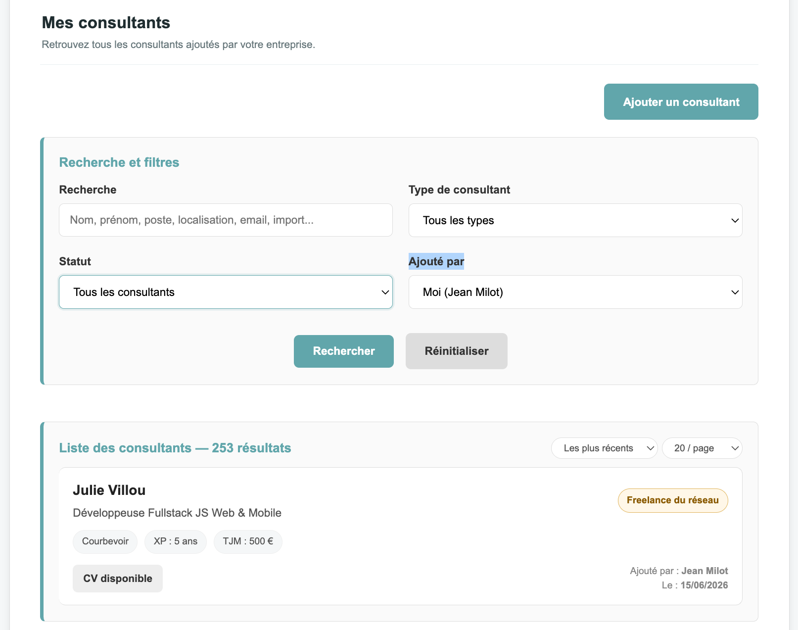This screenshot has height=630, width=798.
Task: Click the XP : 5 ans tag
Action: [x=176, y=541]
